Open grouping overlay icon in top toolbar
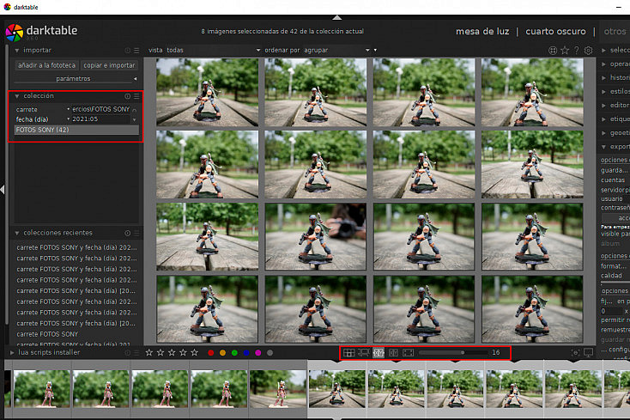 click(553, 50)
